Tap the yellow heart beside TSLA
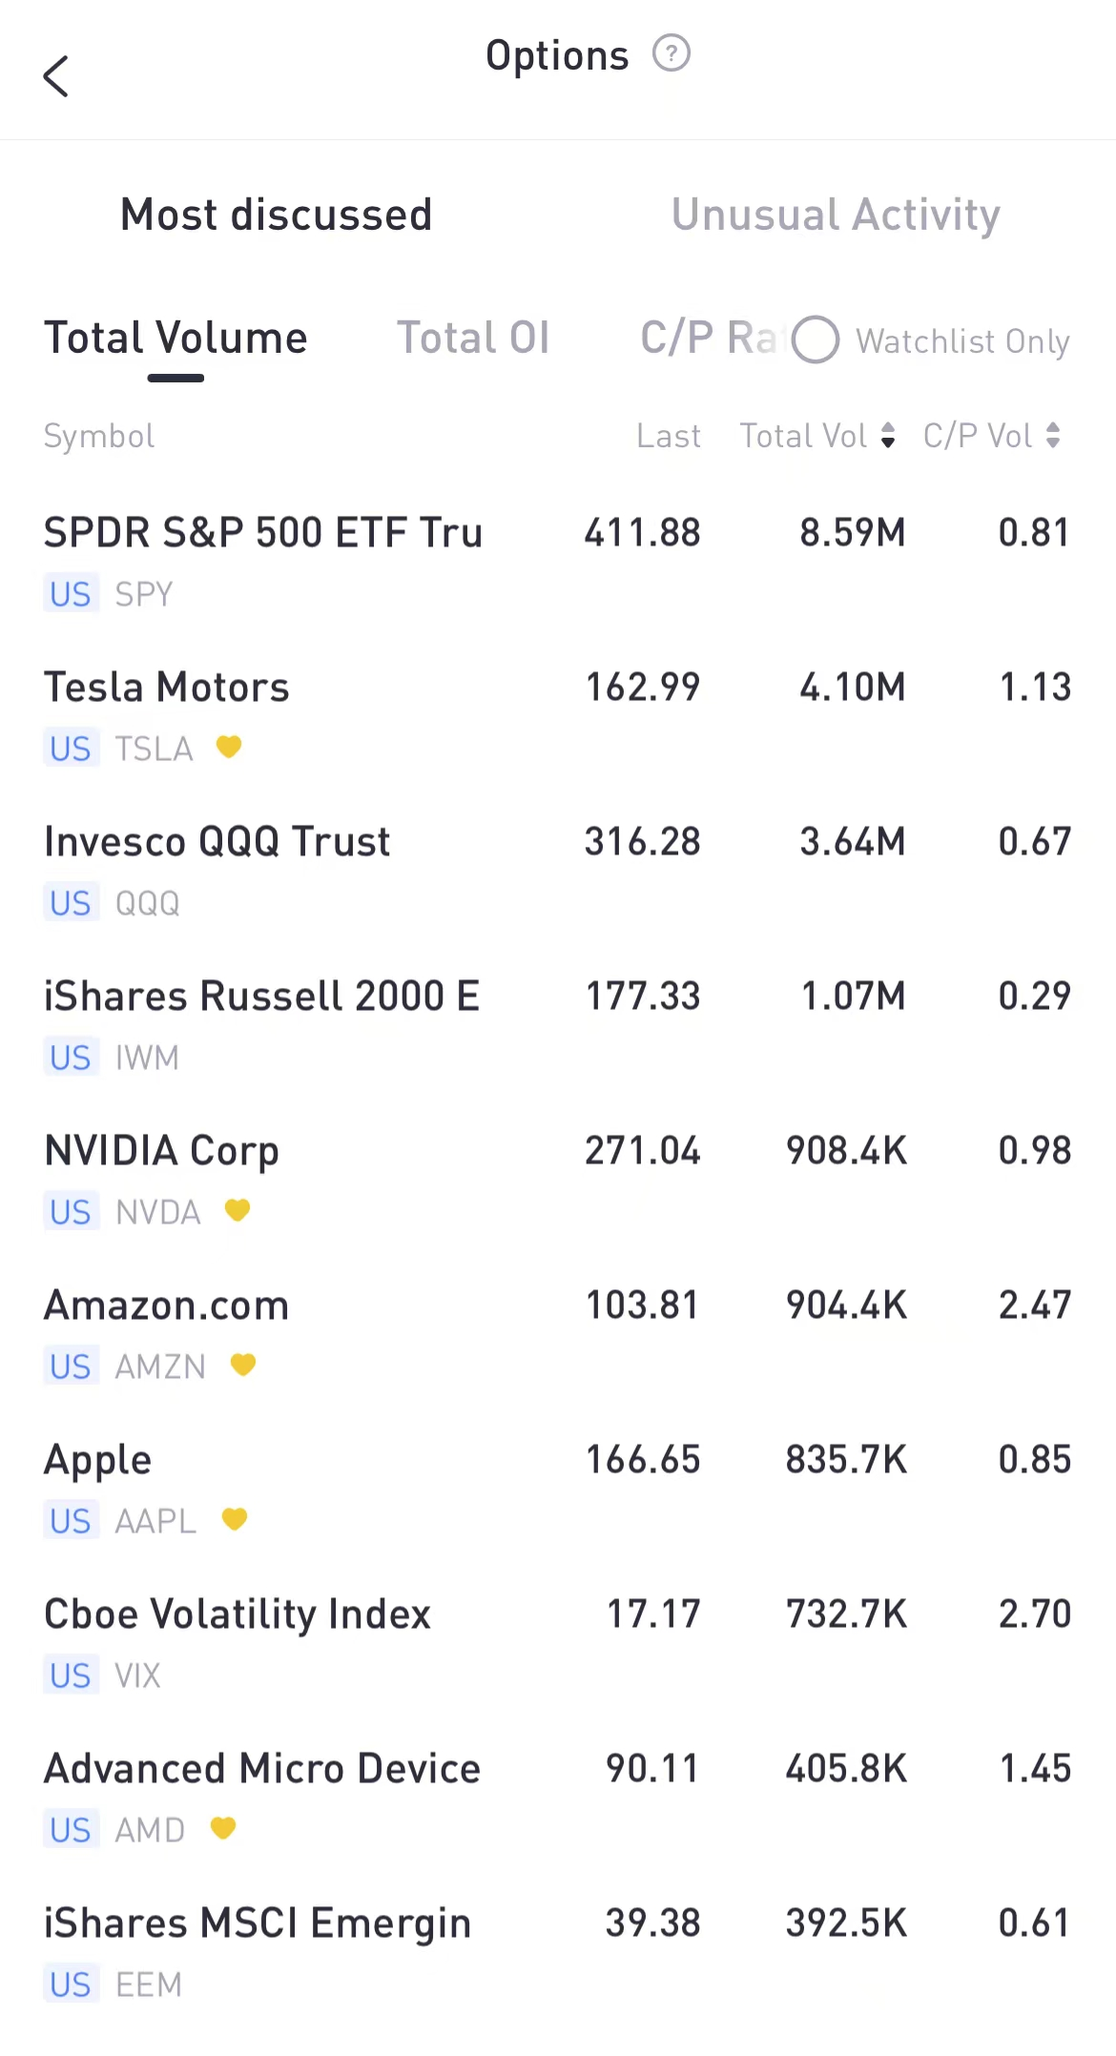 (228, 747)
